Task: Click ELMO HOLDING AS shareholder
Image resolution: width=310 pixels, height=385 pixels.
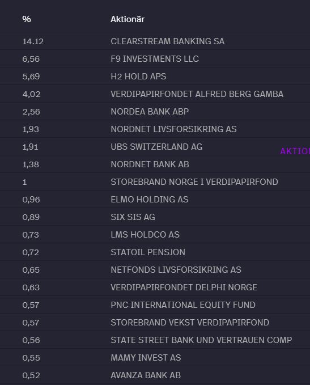Action: coord(150,200)
